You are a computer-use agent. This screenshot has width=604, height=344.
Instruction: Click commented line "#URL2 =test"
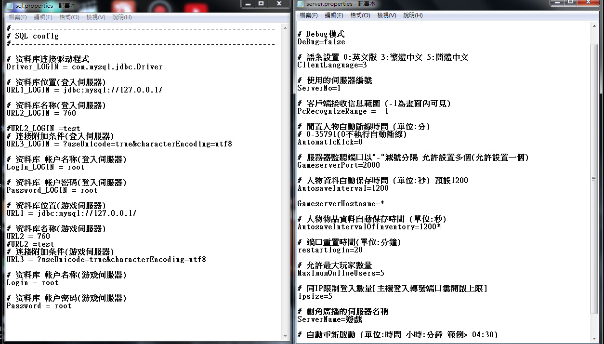click(x=30, y=244)
